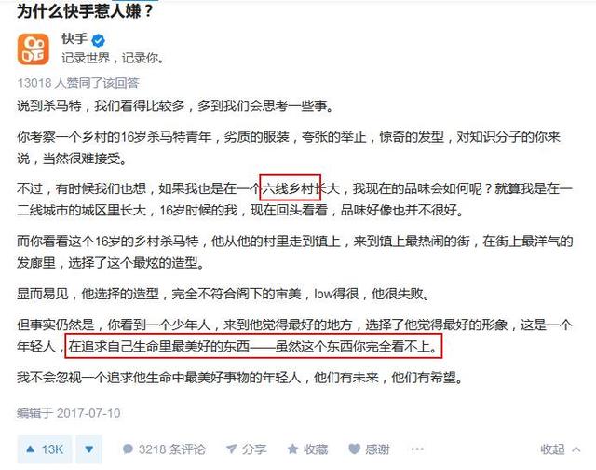
Task: Open the three-dot more options menu
Action: point(417,449)
